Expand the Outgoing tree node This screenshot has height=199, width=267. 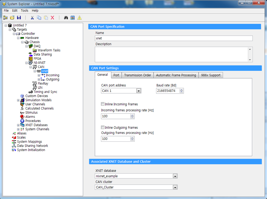tap(39, 79)
